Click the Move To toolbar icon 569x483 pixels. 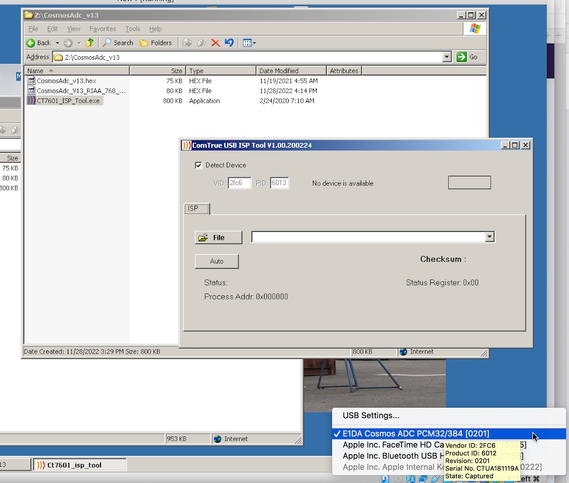tap(187, 43)
